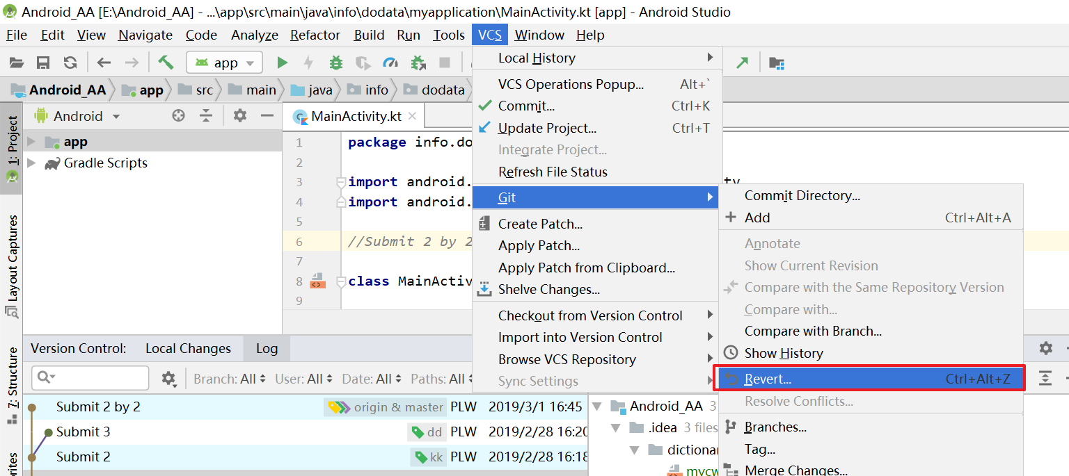Click the Project Structure toolbar icon
Screen dimensions: 1069x476
click(777, 63)
